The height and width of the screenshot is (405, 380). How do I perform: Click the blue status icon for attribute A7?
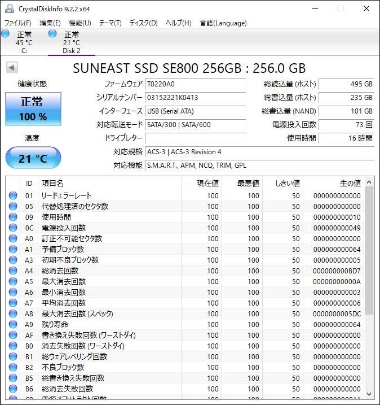[x=13, y=303]
